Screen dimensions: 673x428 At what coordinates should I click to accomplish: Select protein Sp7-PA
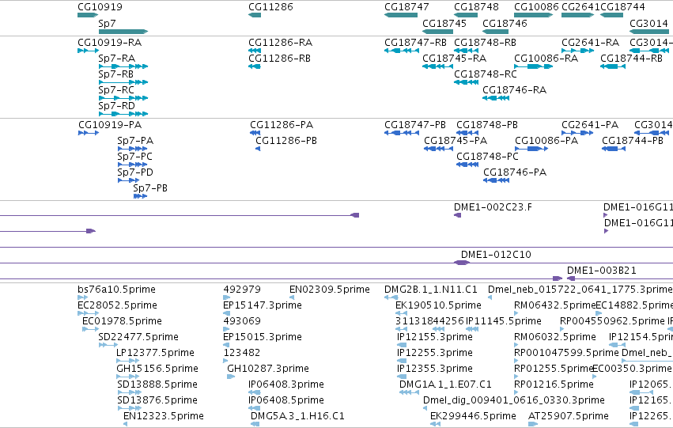click(135, 141)
